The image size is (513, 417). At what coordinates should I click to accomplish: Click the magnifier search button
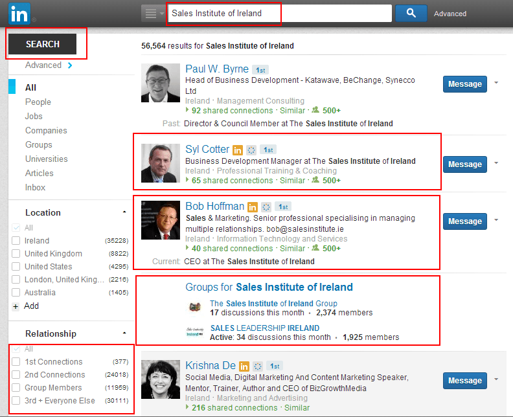pos(411,13)
